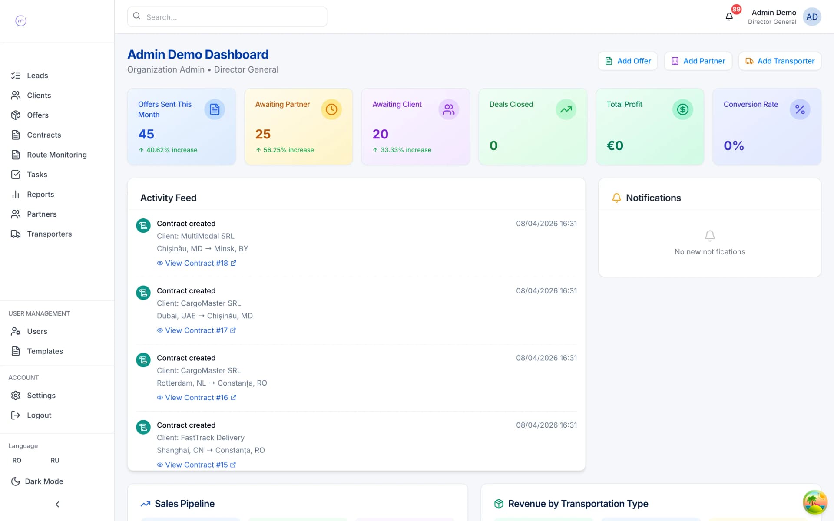Click the app logo in the sidebar
Image resolution: width=834 pixels, height=521 pixels.
pyautogui.click(x=21, y=21)
